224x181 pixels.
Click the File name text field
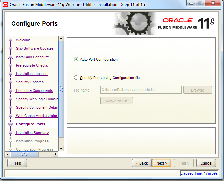(141, 90)
